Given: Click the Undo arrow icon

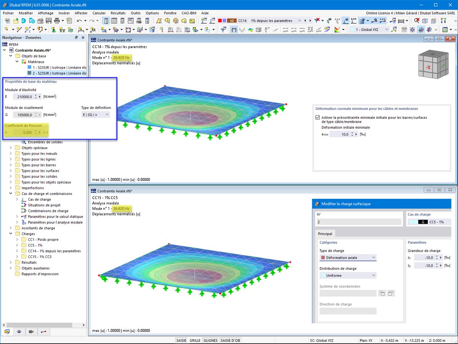Looking at the screenshot, I should tap(79, 21).
